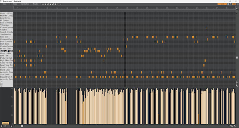Viewport: 239px width, 128px height.
Task: Select the Vibraslap drum row
Action: click(6, 25)
